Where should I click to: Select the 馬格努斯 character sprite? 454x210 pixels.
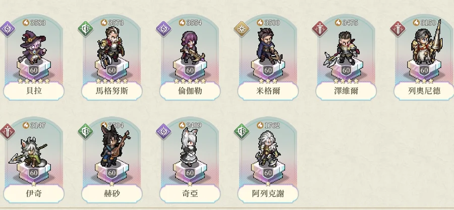coord(111,47)
